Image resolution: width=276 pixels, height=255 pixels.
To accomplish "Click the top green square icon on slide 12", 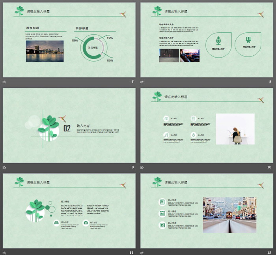I will pyautogui.click(x=162, y=202).
